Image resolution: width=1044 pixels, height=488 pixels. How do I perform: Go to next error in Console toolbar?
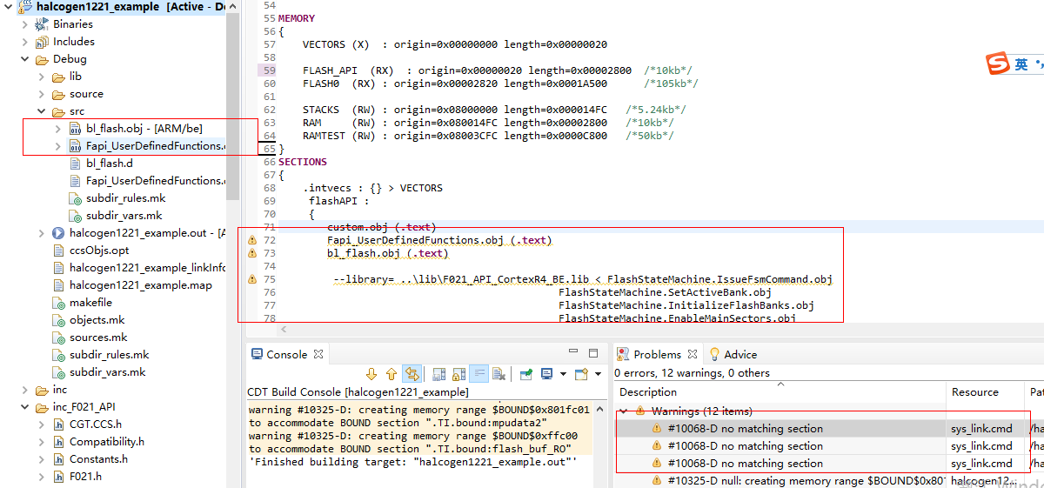coord(371,374)
